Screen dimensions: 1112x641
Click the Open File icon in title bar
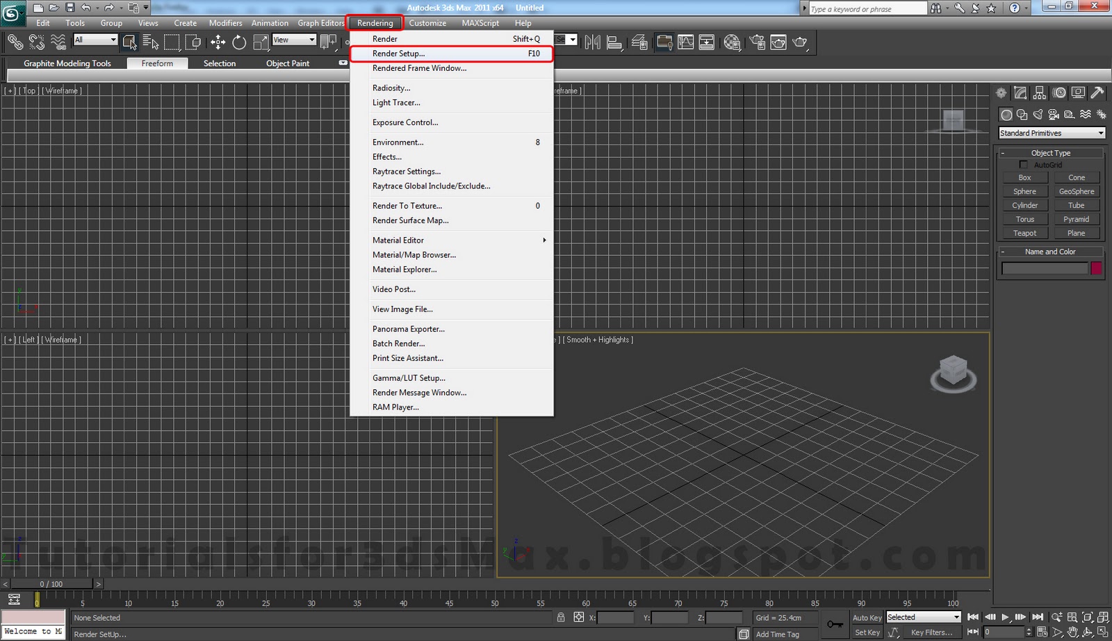click(54, 8)
